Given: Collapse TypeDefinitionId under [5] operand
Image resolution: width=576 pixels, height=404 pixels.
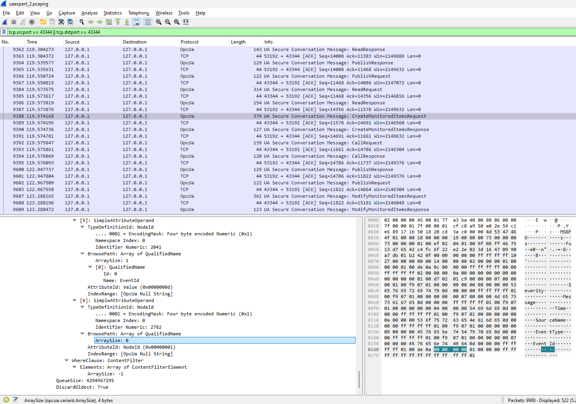Looking at the screenshot, I should click(x=83, y=227).
